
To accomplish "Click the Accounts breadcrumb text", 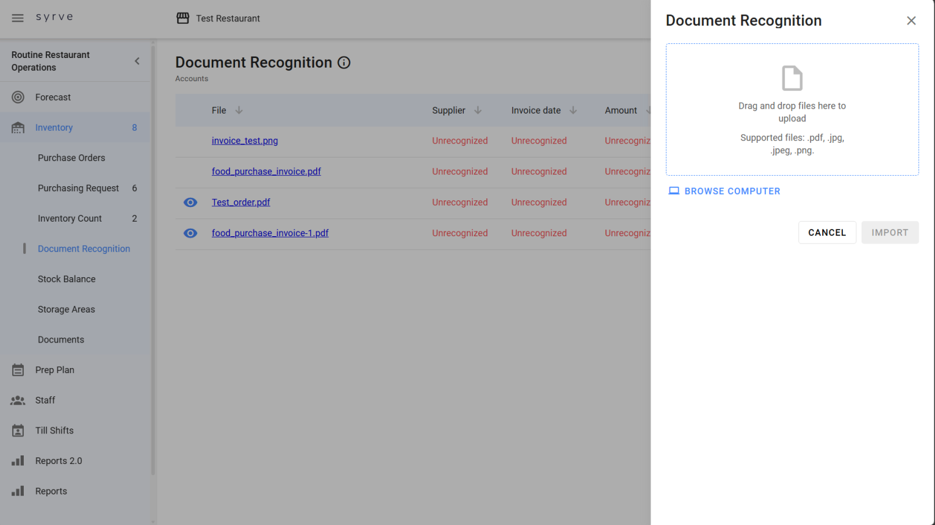I will pyautogui.click(x=192, y=79).
